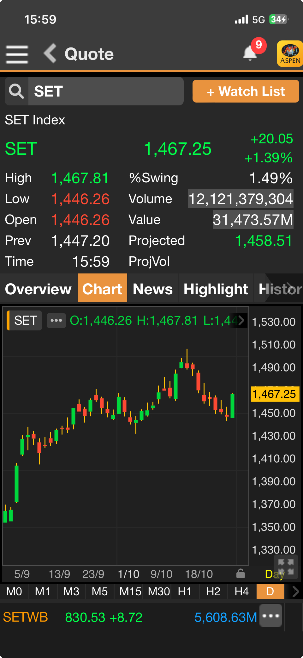Go back using the Quote back arrow
Image resolution: width=303 pixels, height=658 pixels.
click(x=50, y=53)
